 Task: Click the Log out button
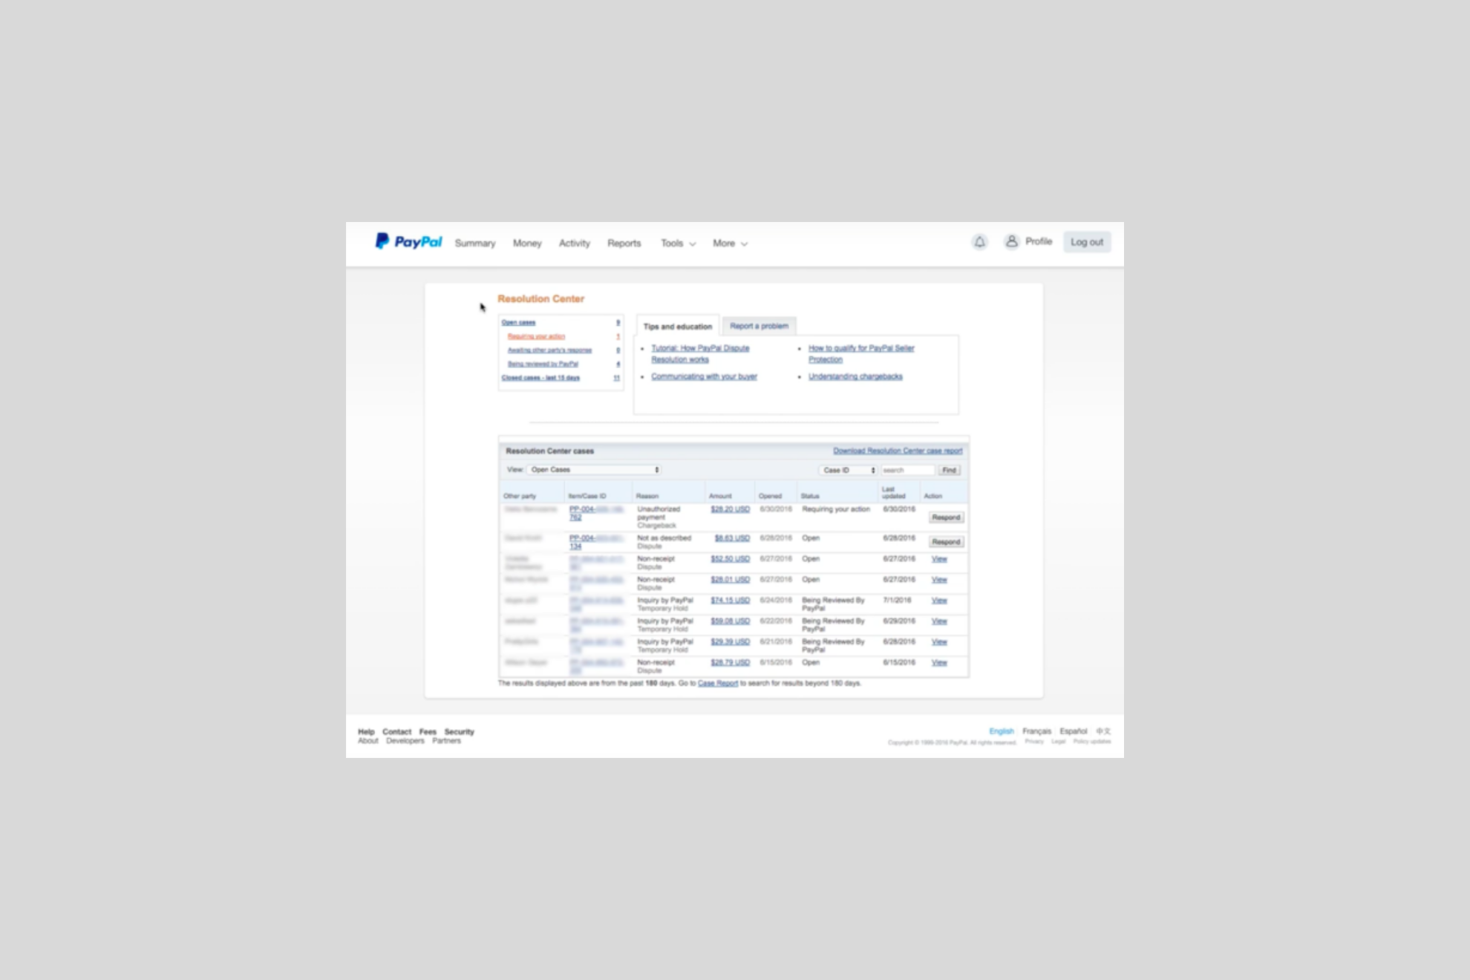pos(1087,241)
